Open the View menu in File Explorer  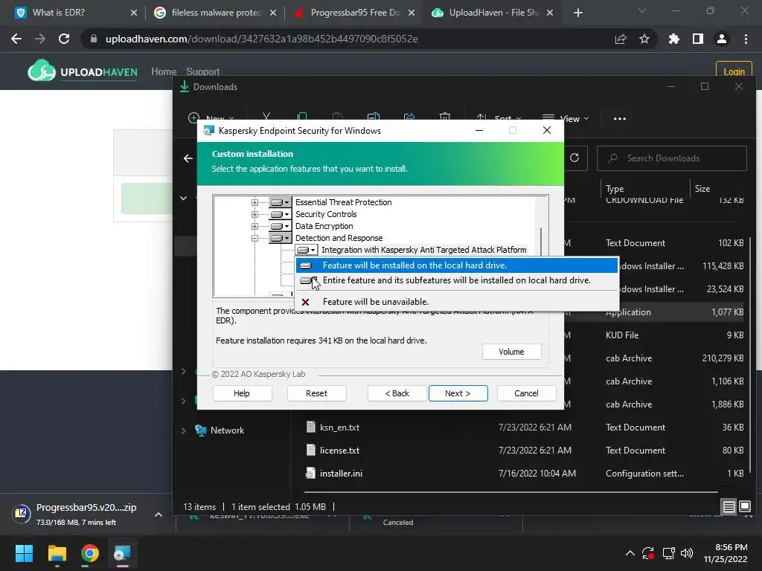(x=566, y=118)
